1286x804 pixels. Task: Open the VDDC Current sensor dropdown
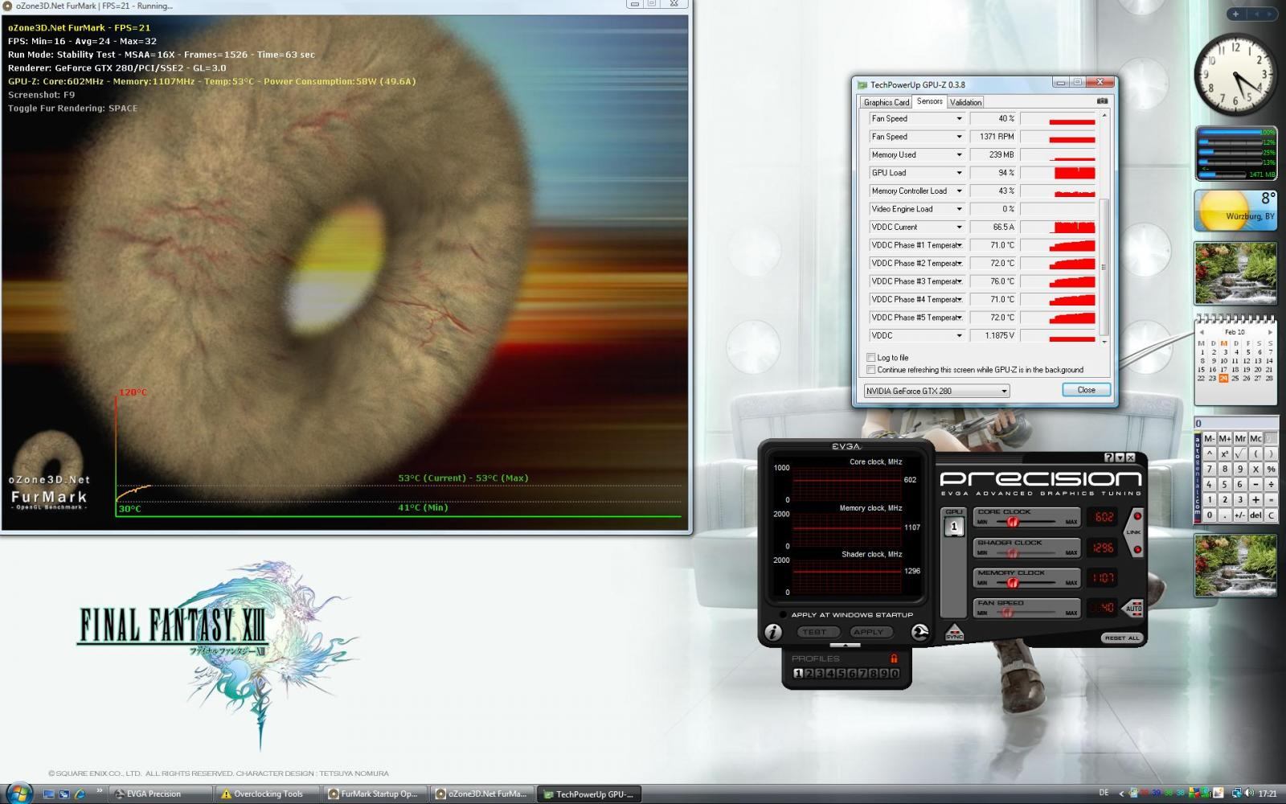point(959,228)
